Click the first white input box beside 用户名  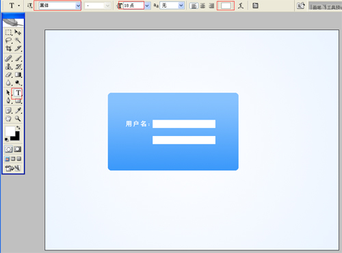(184, 124)
